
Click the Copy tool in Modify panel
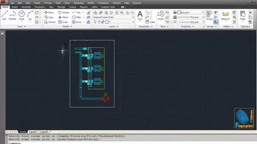pyautogui.click(x=49, y=17)
